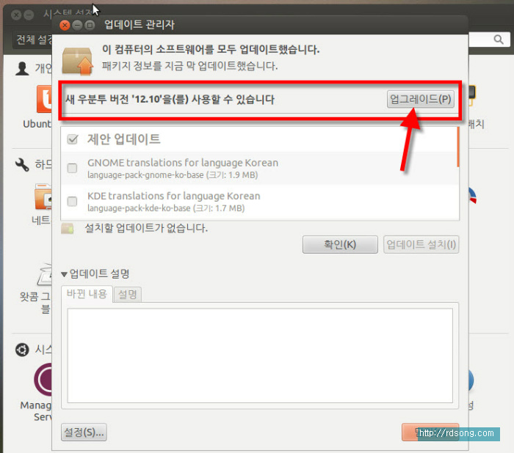514x453 pixels.
Task: Click the 업데이트 설치(I) button
Action: pos(421,244)
